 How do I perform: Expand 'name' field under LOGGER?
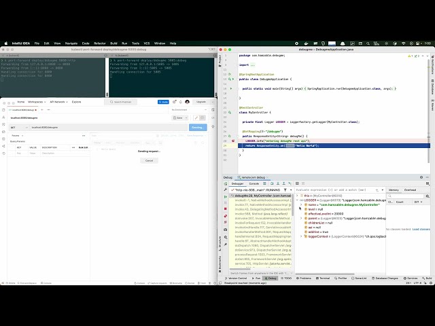click(x=301, y=204)
